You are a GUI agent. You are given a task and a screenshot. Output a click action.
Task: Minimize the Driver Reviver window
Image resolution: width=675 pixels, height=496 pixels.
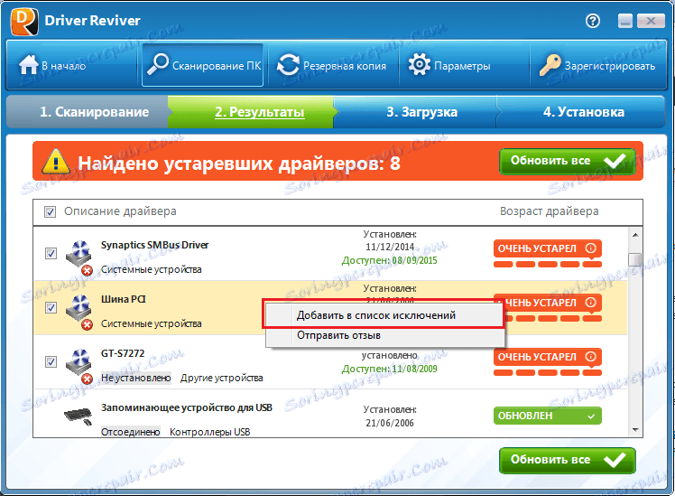pos(625,21)
